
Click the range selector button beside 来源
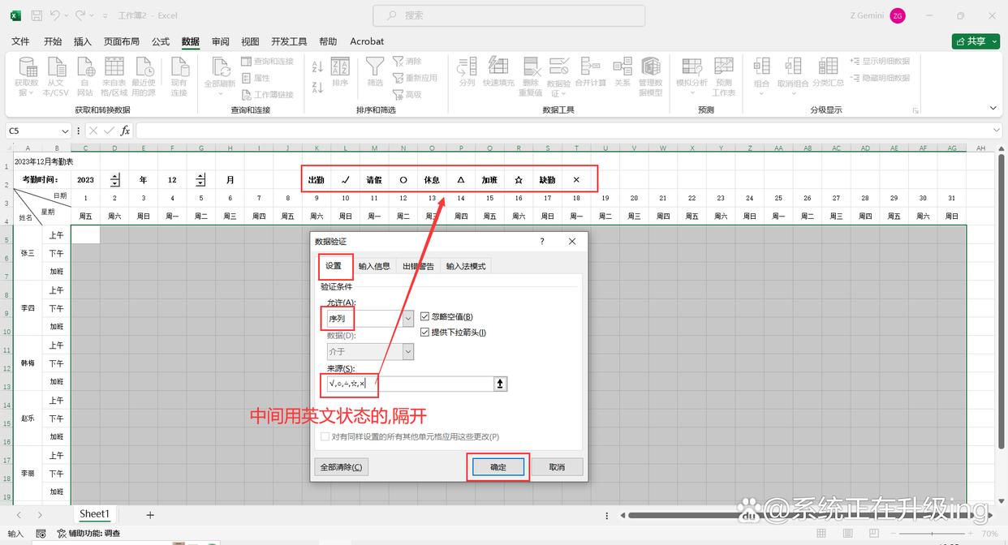point(501,384)
